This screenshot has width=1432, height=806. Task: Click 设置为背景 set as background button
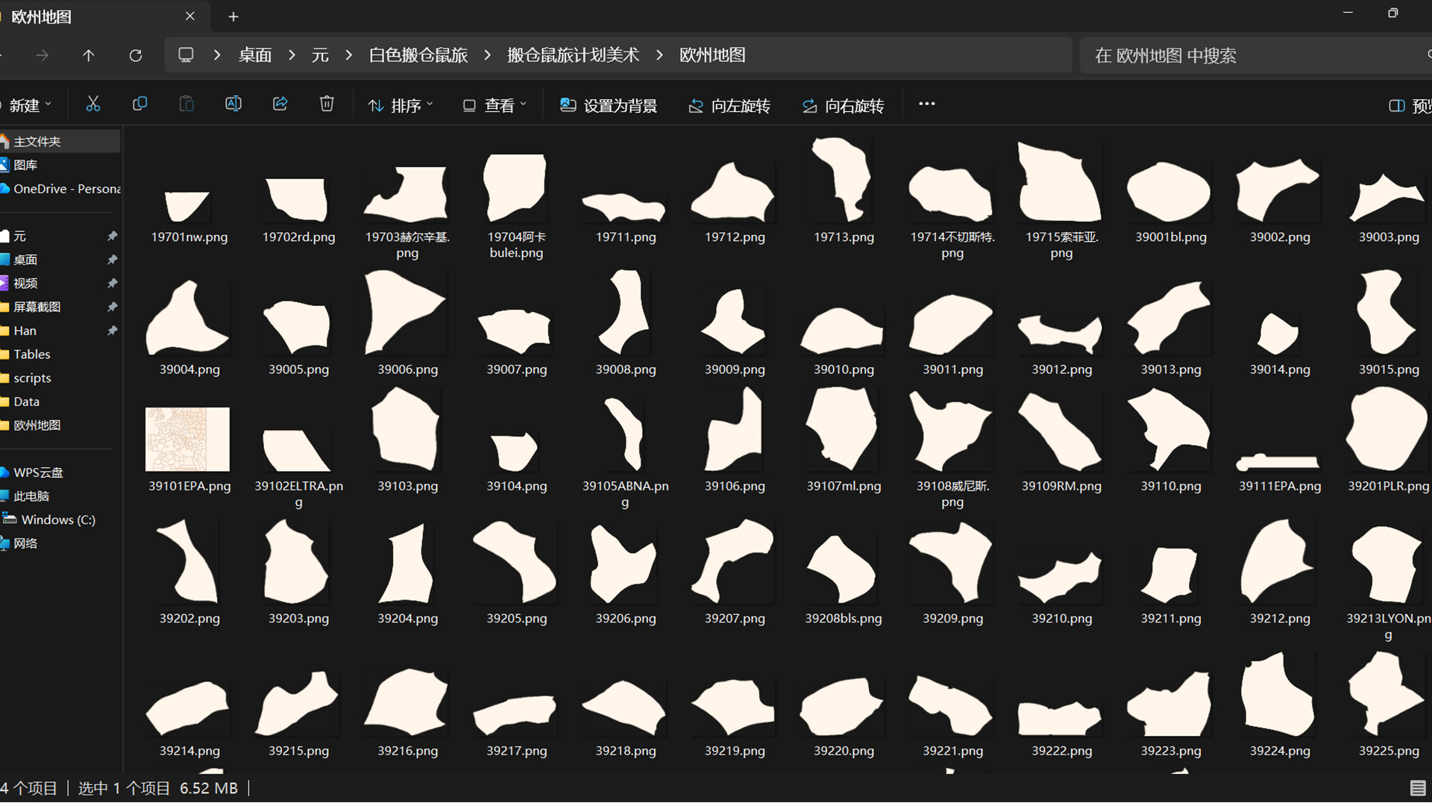(609, 106)
